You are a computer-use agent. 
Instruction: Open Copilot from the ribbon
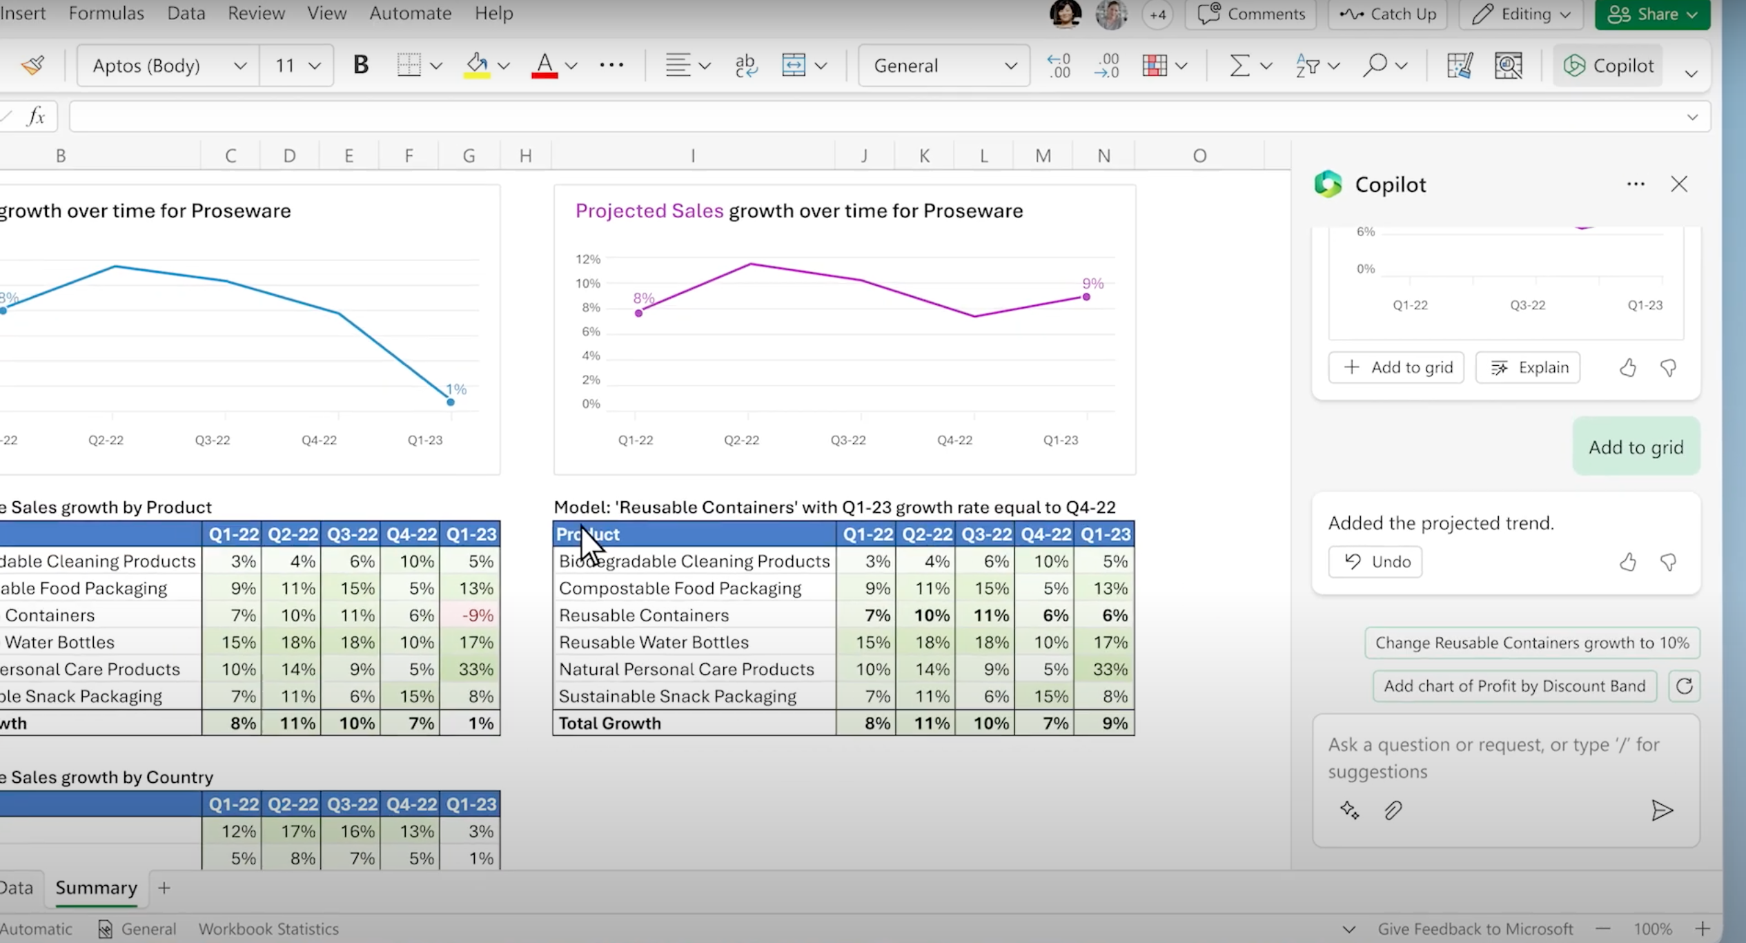point(1608,66)
